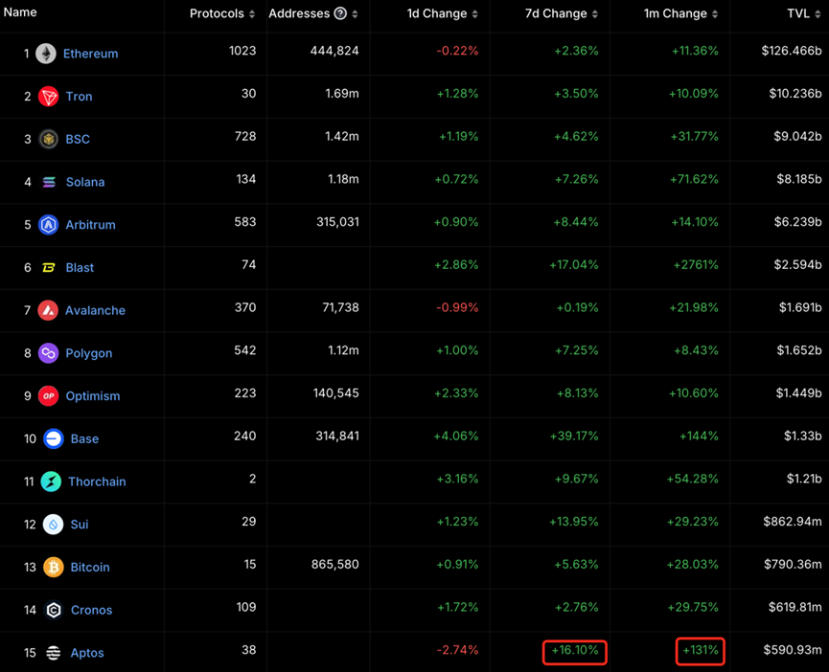
Task: Sort by 1m Change column arrows
Action: point(715,14)
